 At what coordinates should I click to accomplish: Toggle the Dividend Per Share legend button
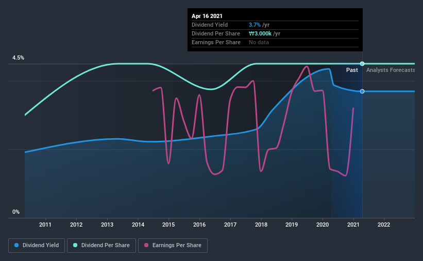tap(101, 246)
